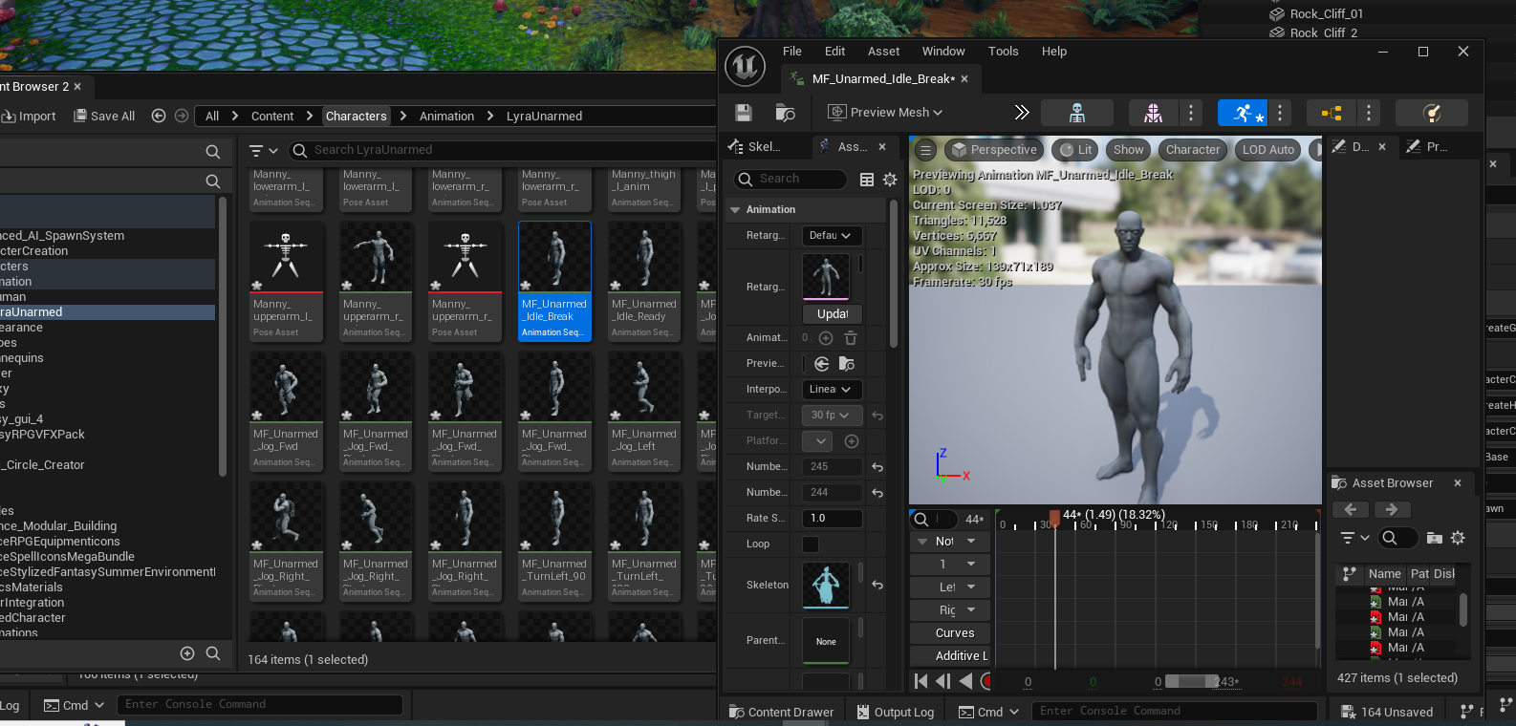
Task: Click Save All in Content Browser
Action: [x=104, y=116]
